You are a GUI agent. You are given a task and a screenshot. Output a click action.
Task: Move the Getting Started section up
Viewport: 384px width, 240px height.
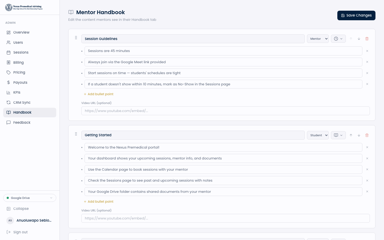pos(351,135)
